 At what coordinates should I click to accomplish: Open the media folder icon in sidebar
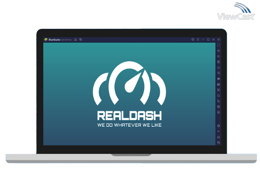coord(219,95)
